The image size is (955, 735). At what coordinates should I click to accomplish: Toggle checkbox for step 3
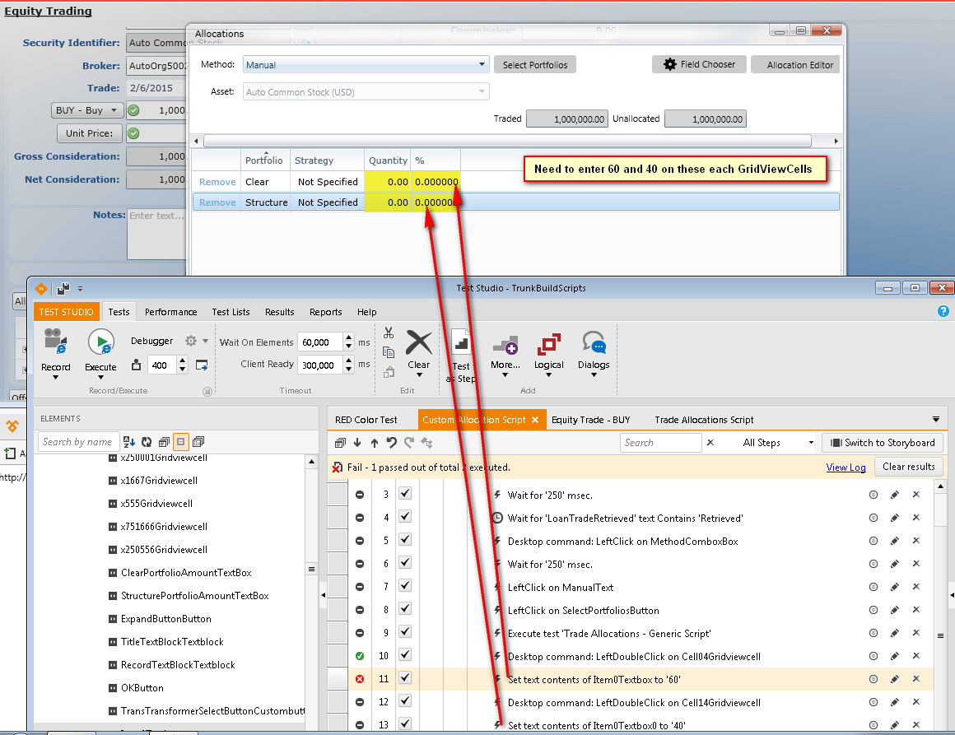tap(405, 494)
